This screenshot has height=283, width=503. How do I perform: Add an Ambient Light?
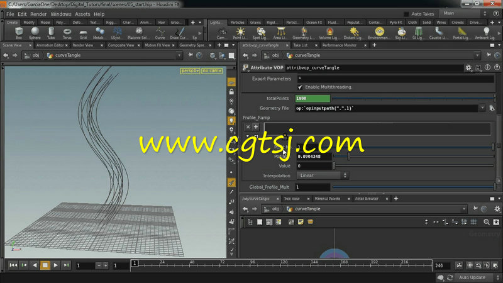coord(485,33)
